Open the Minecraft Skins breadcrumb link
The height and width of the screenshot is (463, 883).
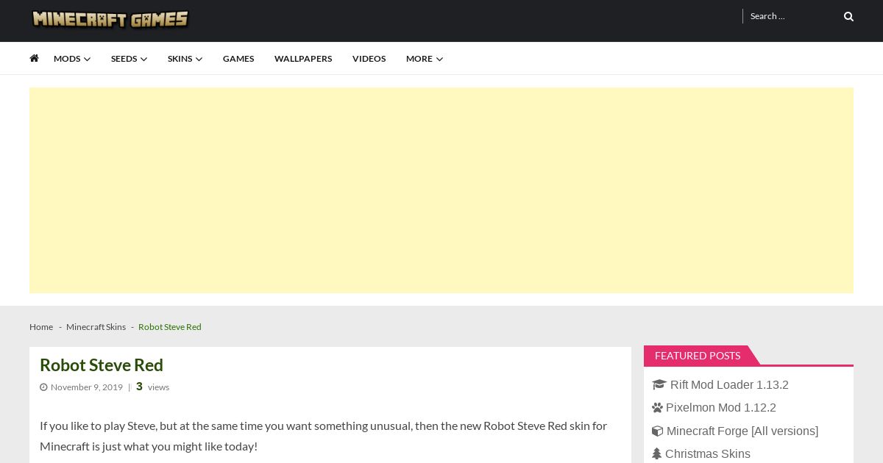point(96,327)
